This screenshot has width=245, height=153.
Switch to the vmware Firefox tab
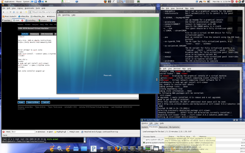tap(43, 20)
